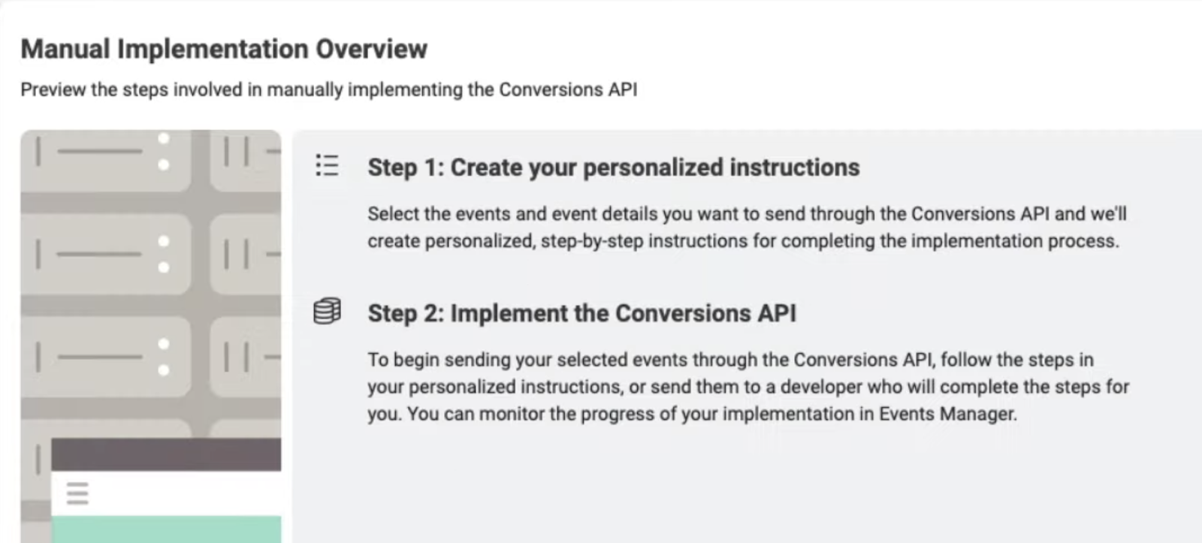Click the checklist icon beside Step 1
The height and width of the screenshot is (543, 1202).
coord(327,165)
